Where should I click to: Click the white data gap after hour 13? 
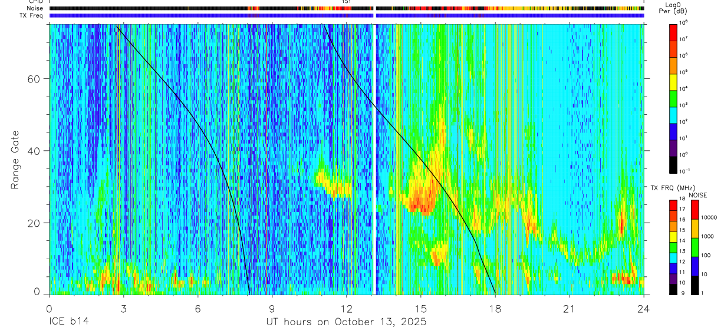[x=374, y=159]
